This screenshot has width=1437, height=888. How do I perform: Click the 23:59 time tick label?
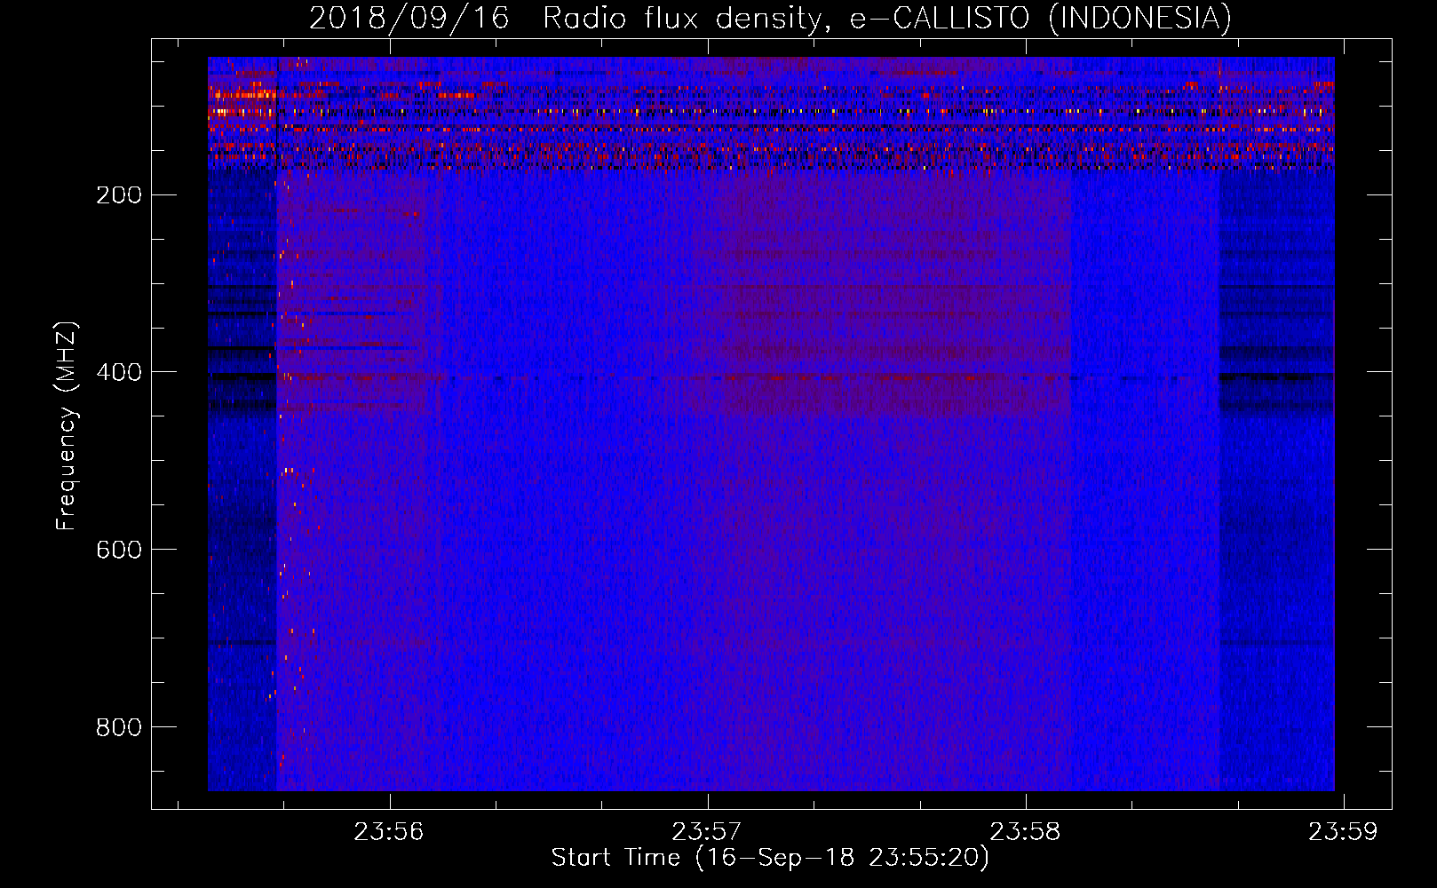point(1343,831)
